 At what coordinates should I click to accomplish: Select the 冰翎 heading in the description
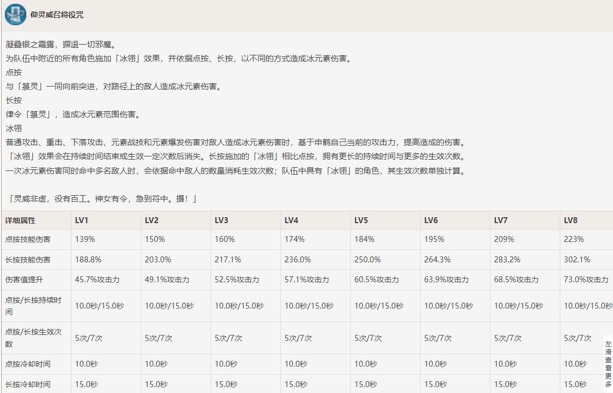point(13,128)
